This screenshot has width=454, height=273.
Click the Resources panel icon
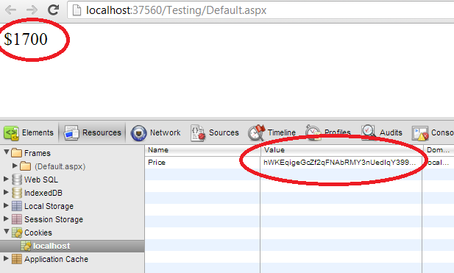point(71,133)
